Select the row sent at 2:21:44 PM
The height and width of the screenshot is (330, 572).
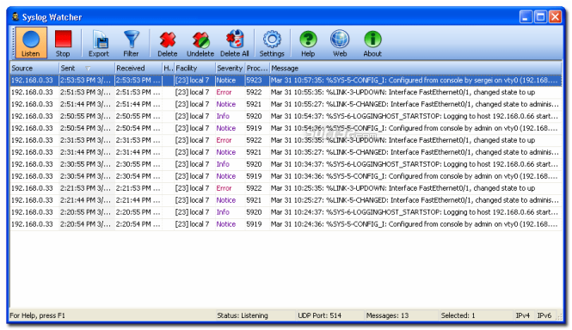click(x=286, y=200)
